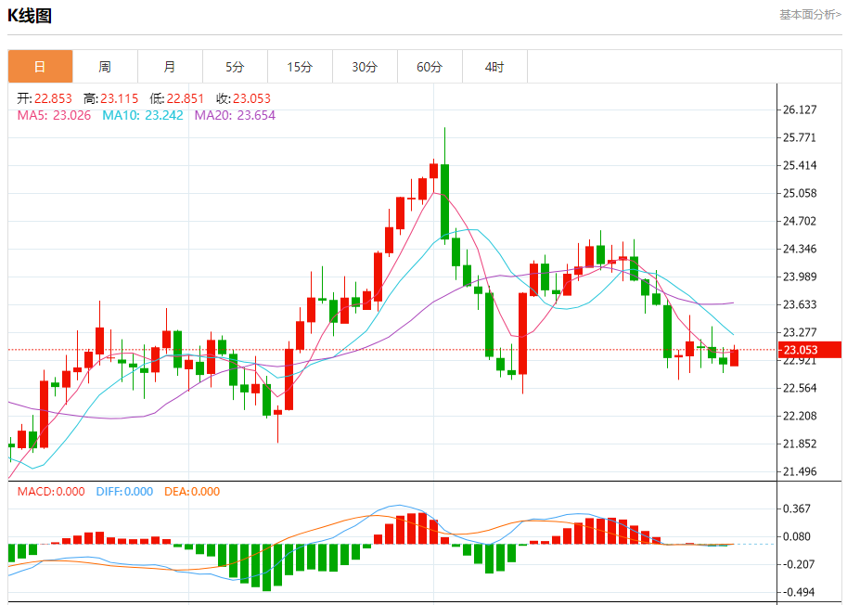
Task: Open the 5分 interval tab
Action: 235,67
